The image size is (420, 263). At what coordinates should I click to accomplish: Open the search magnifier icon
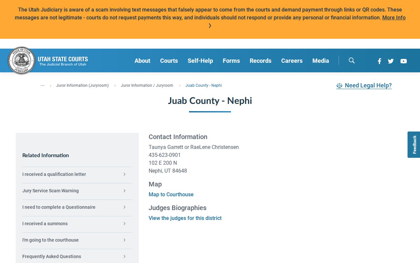[x=352, y=60]
